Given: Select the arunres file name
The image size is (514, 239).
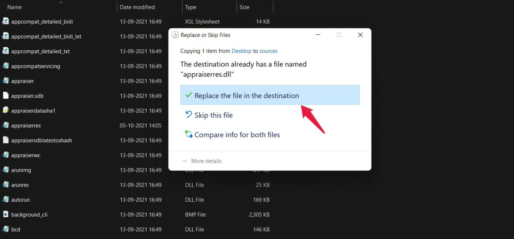Looking at the screenshot, I should 20,185.
